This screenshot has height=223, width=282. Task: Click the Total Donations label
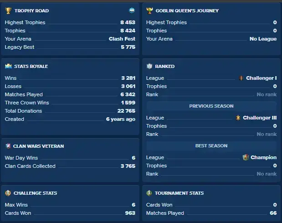23,111
